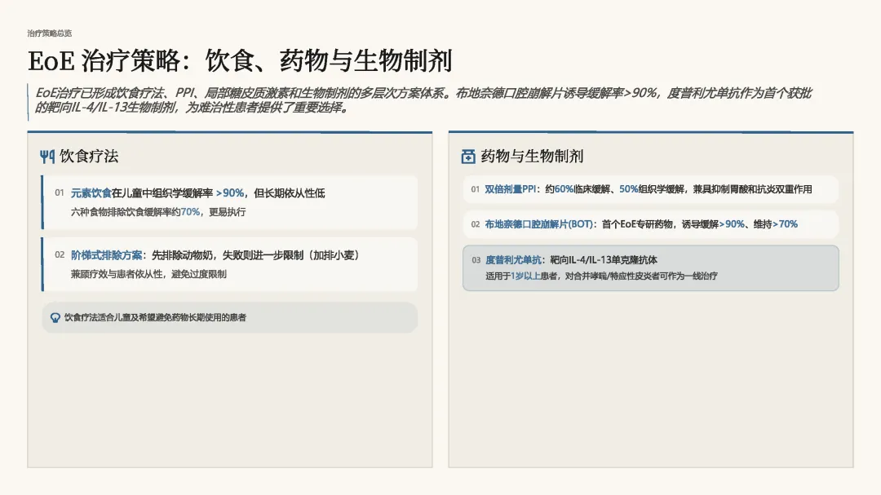Click the >90% value in the 元素饮食 line
Viewport: 881px width, 495px height.
click(x=230, y=193)
